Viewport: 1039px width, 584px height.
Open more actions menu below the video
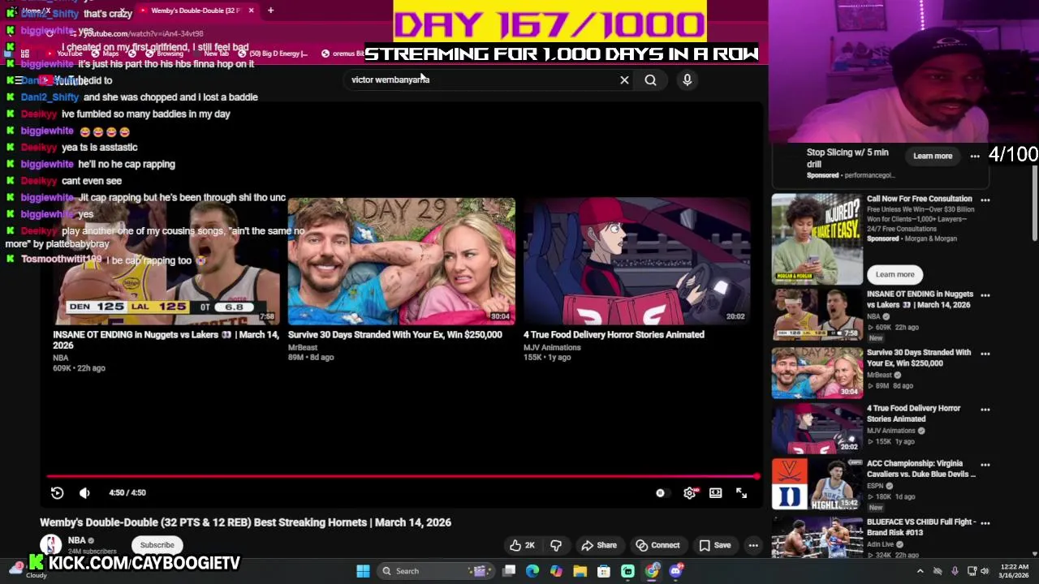click(x=753, y=545)
